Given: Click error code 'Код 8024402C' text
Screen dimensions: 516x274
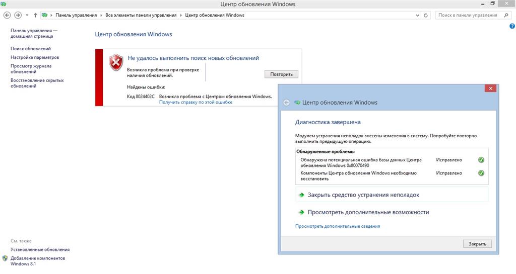Looking at the screenshot, I should [141, 97].
